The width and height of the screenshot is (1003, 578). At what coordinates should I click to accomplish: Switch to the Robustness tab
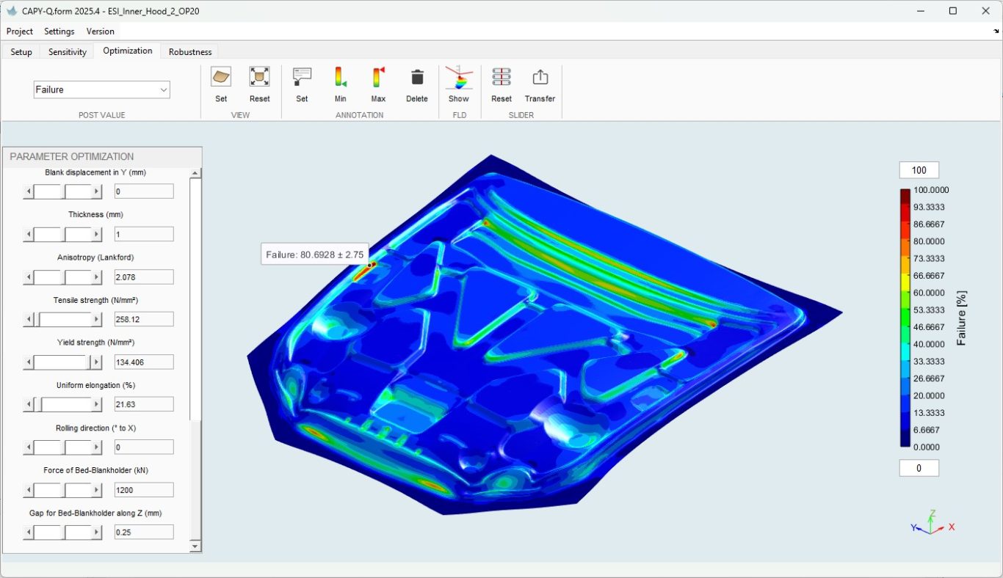click(190, 52)
